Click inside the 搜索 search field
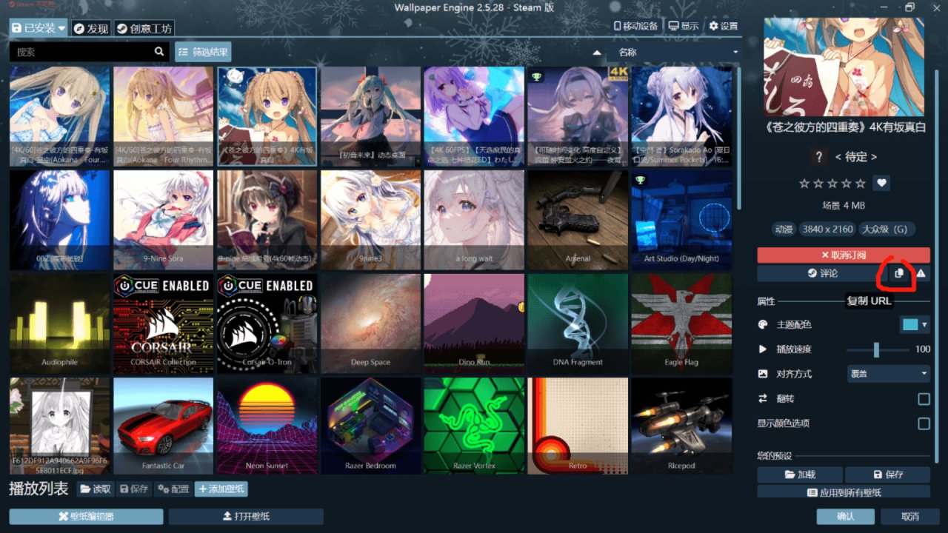This screenshot has width=948, height=533. [81, 52]
